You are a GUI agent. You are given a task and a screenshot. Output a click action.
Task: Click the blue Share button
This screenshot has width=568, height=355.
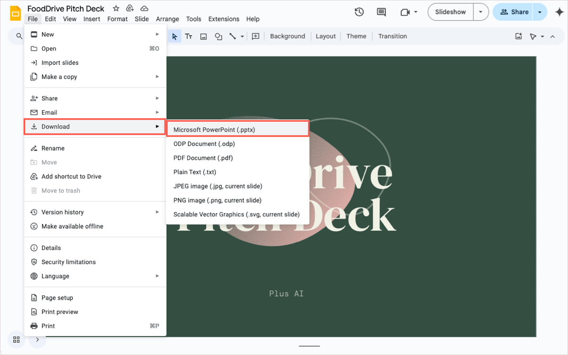[x=513, y=12]
